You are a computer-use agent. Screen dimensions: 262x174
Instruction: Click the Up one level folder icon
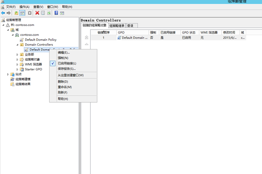[16, 13]
